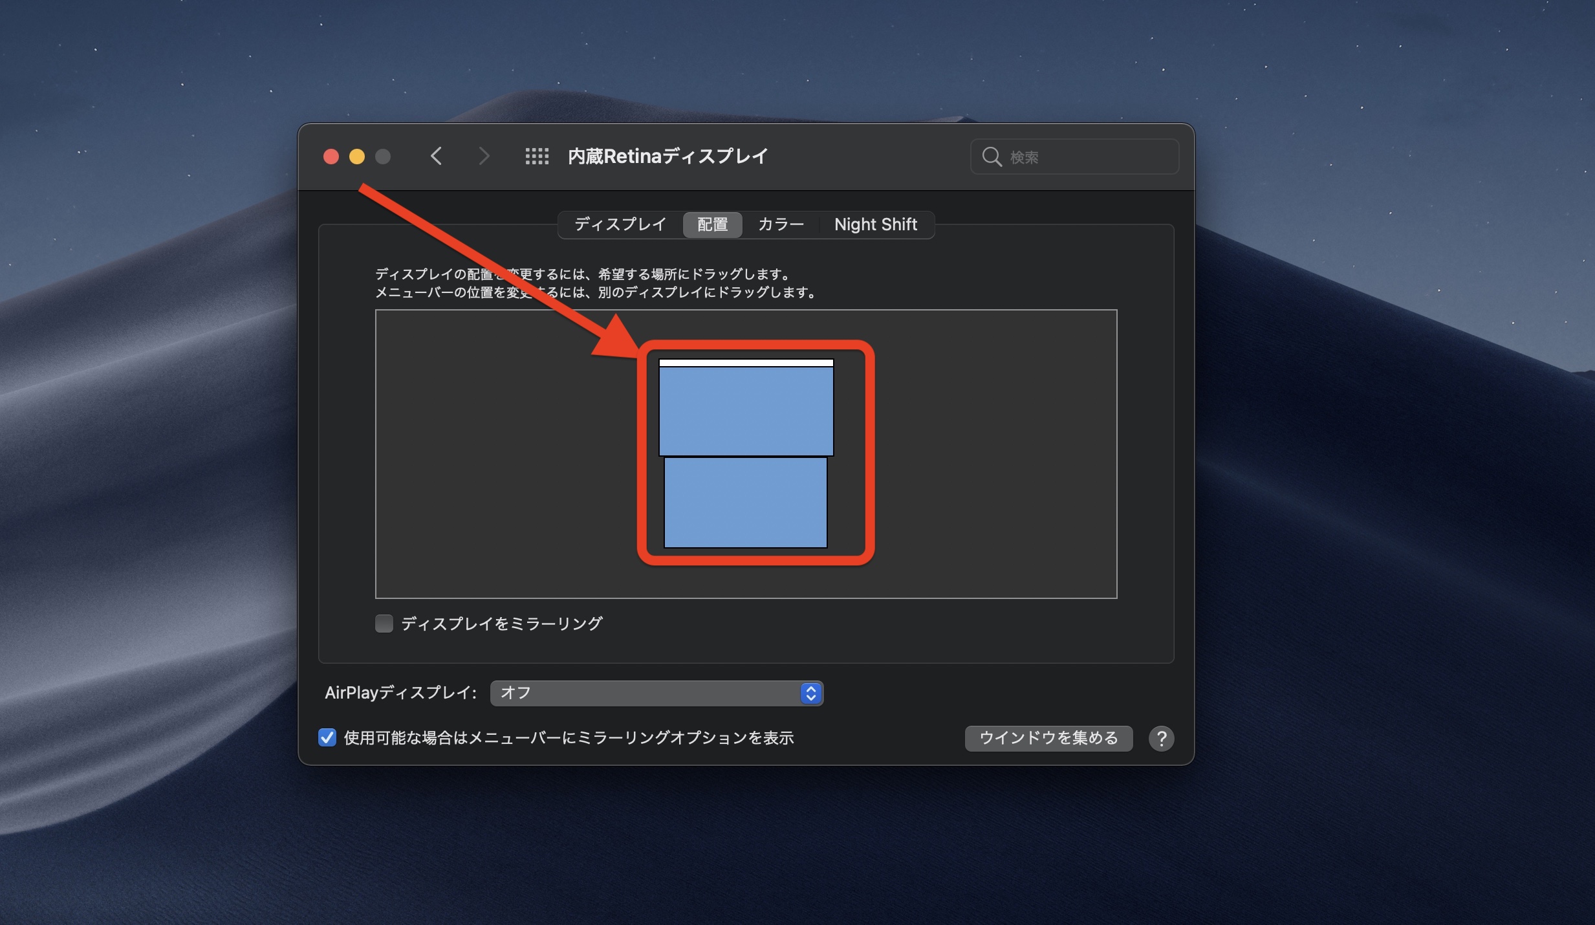Click the help question mark button
This screenshot has height=925, width=1595.
coord(1161,738)
